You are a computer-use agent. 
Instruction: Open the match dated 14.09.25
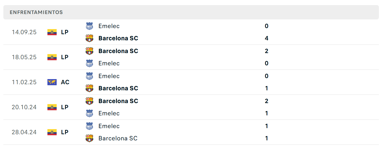pyautogui.click(x=191, y=32)
